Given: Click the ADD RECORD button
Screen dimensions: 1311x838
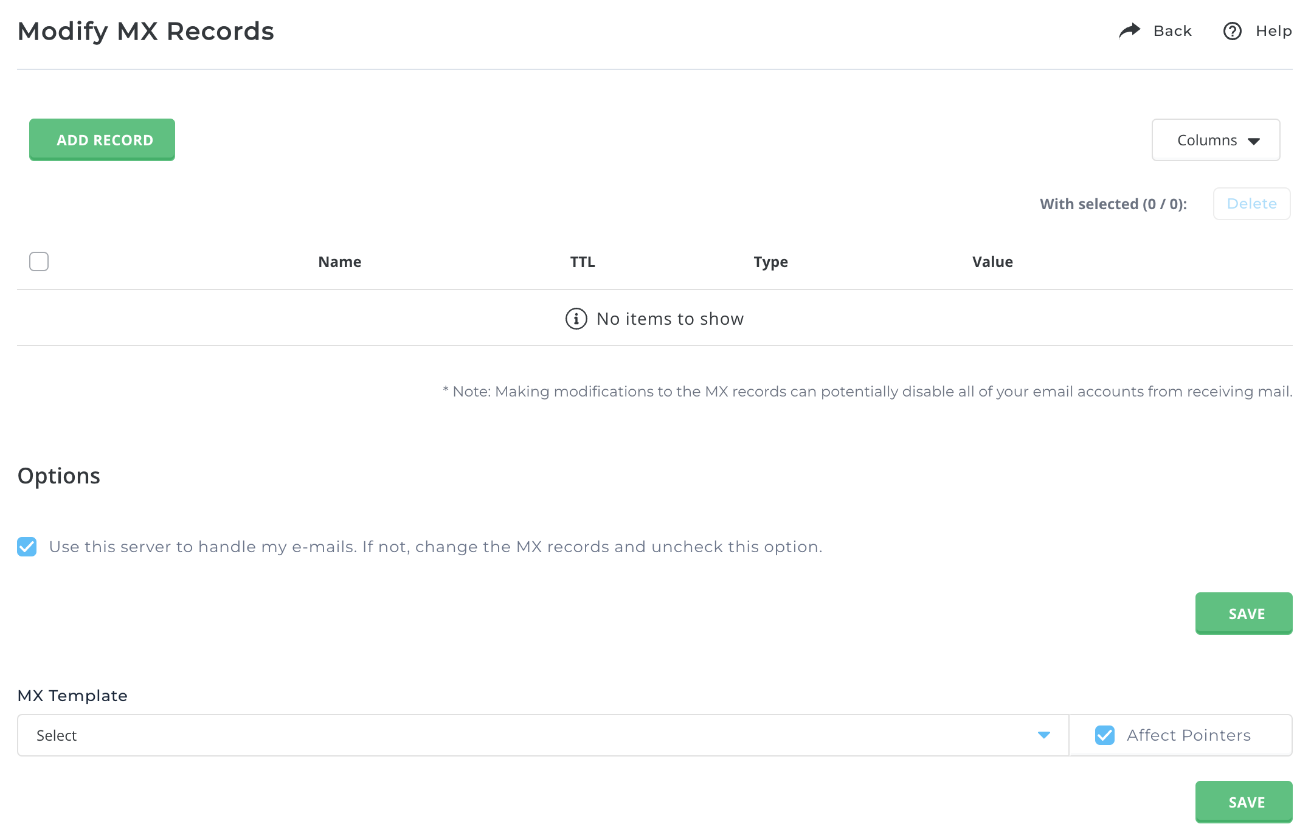Looking at the screenshot, I should [x=102, y=139].
